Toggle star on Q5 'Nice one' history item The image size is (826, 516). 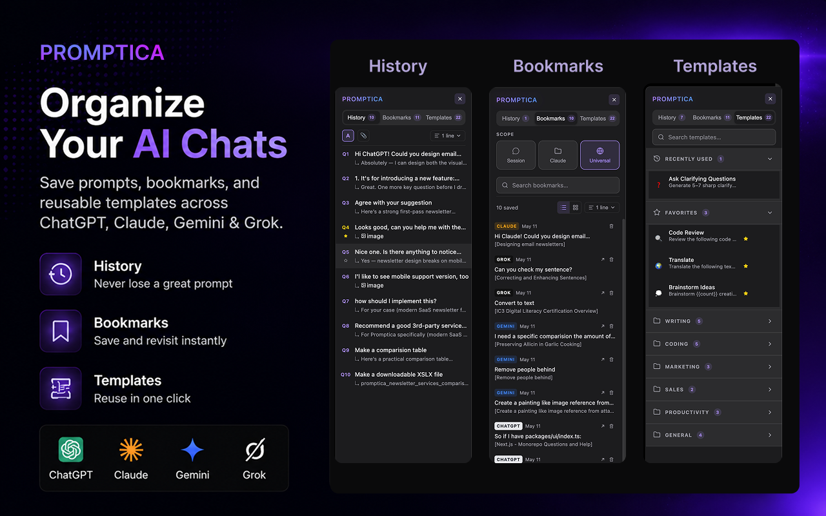click(x=345, y=261)
